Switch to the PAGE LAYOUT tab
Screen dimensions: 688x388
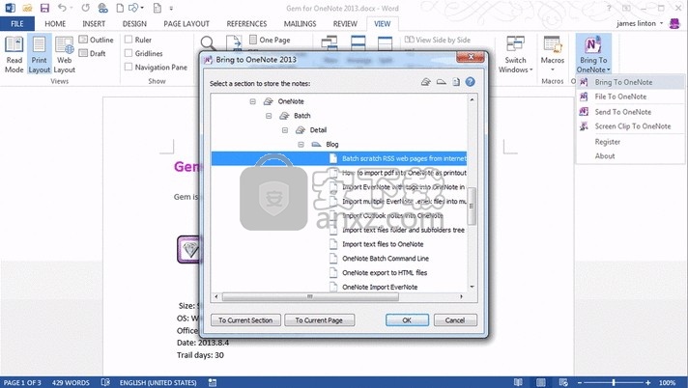186,24
